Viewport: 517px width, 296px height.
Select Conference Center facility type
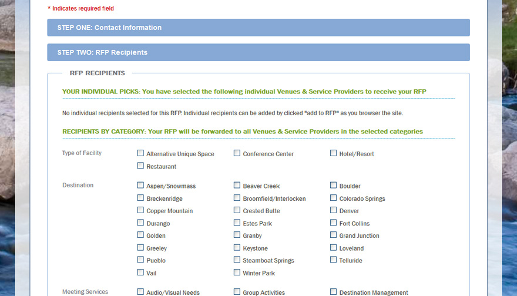click(x=237, y=153)
